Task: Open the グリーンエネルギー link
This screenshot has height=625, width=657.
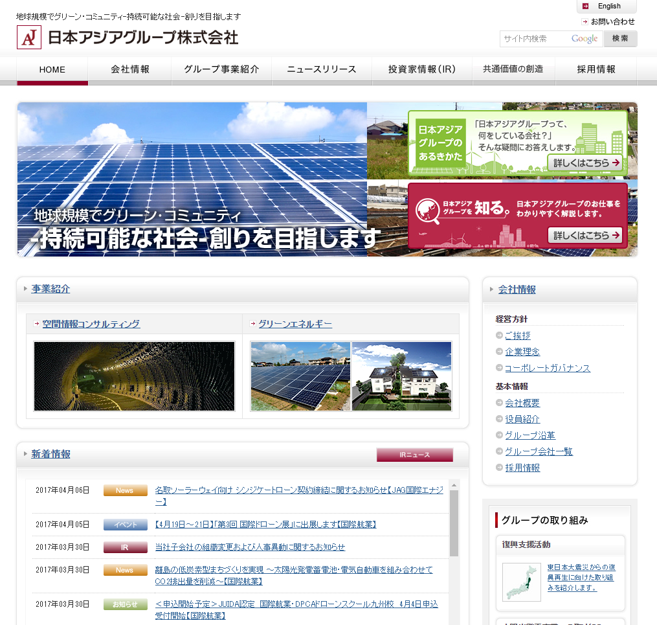Action: point(295,324)
